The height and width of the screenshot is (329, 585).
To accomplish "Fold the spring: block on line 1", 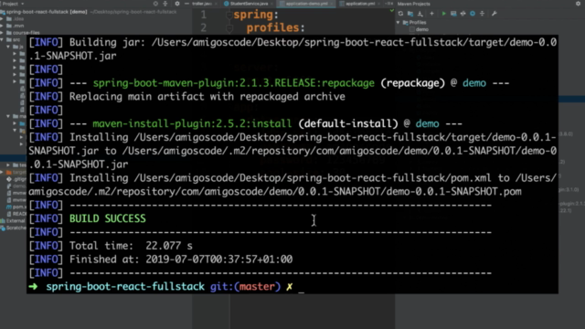I will (x=229, y=16).
